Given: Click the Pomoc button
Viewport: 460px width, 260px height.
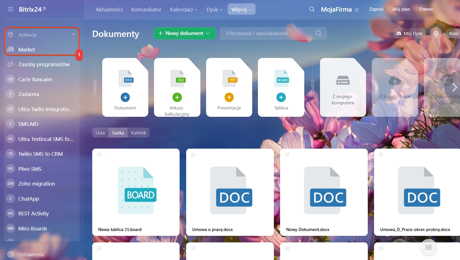Looking at the screenshot, I should [426, 9].
